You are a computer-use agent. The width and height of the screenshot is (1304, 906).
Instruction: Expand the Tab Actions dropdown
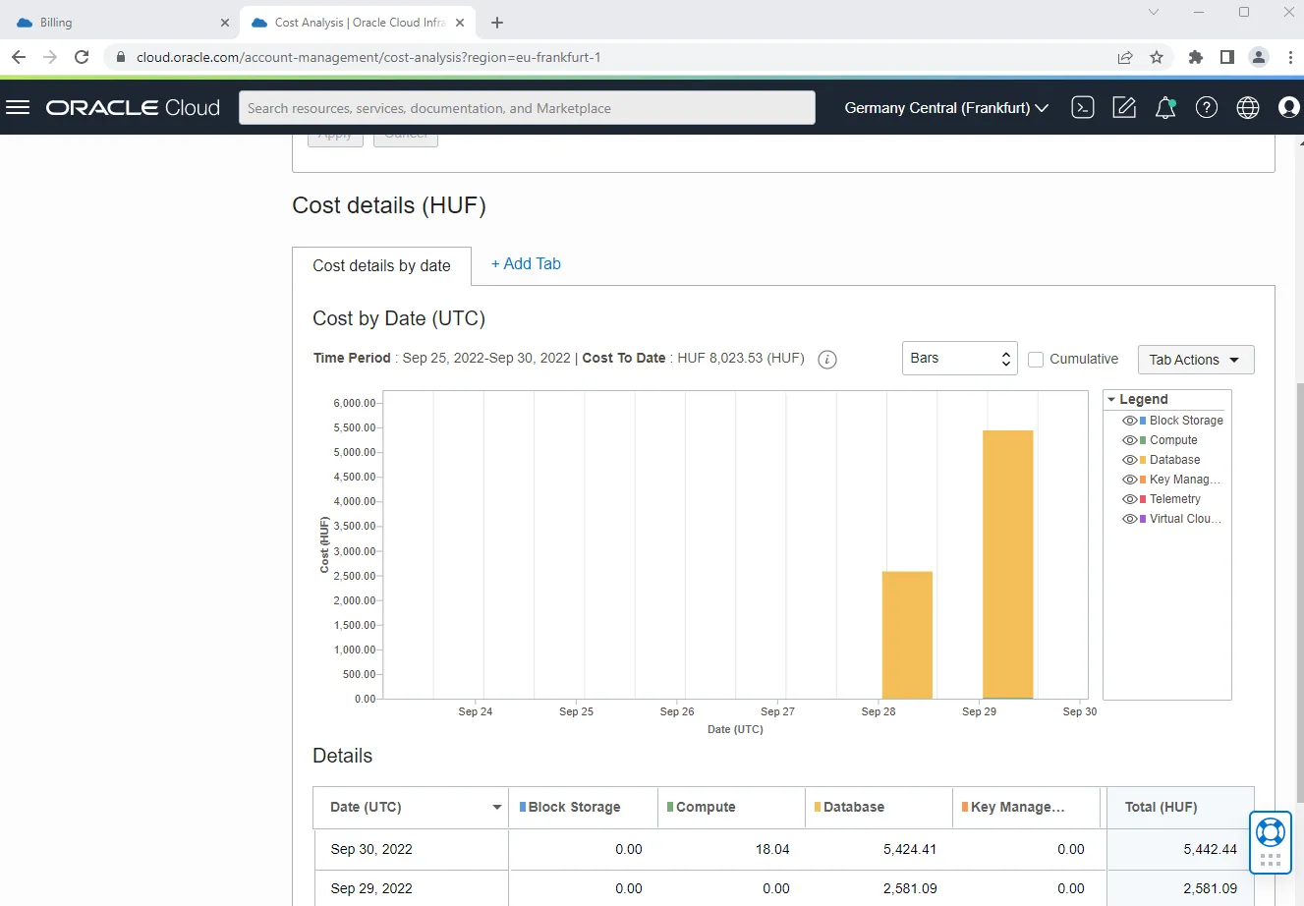[x=1195, y=360]
